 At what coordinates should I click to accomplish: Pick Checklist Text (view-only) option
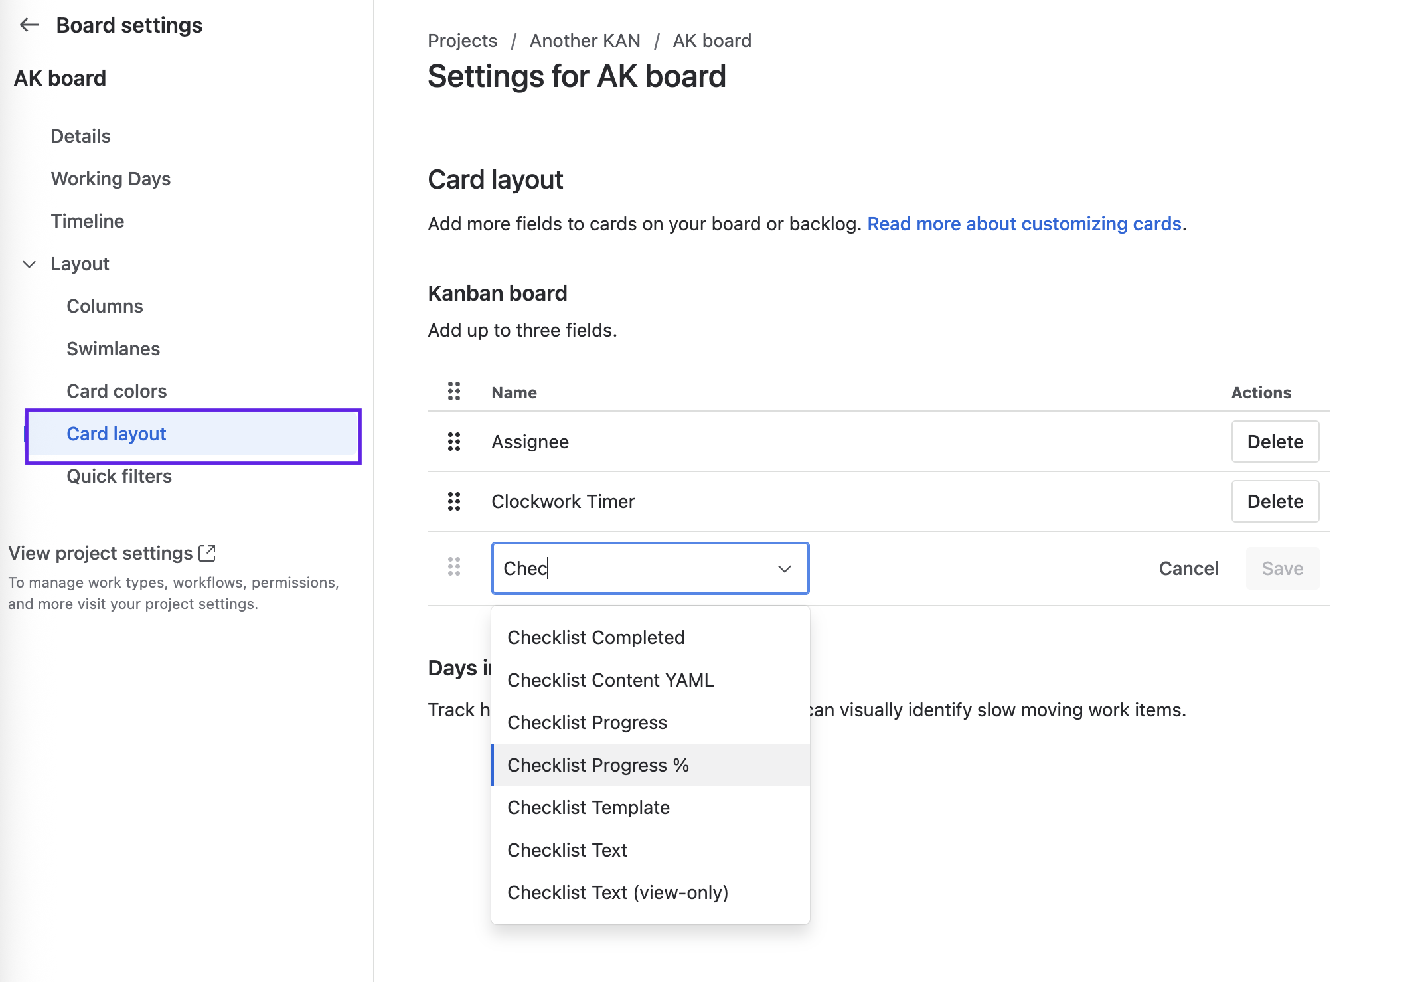(x=617, y=892)
